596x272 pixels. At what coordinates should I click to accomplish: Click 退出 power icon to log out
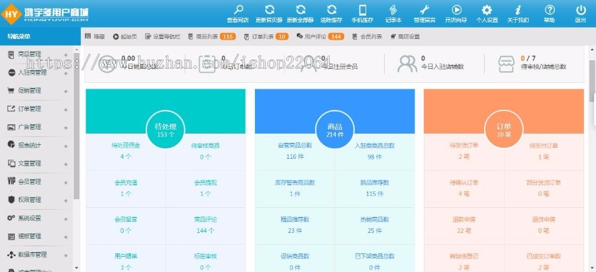pyautogui.click(x=580, y=10)
